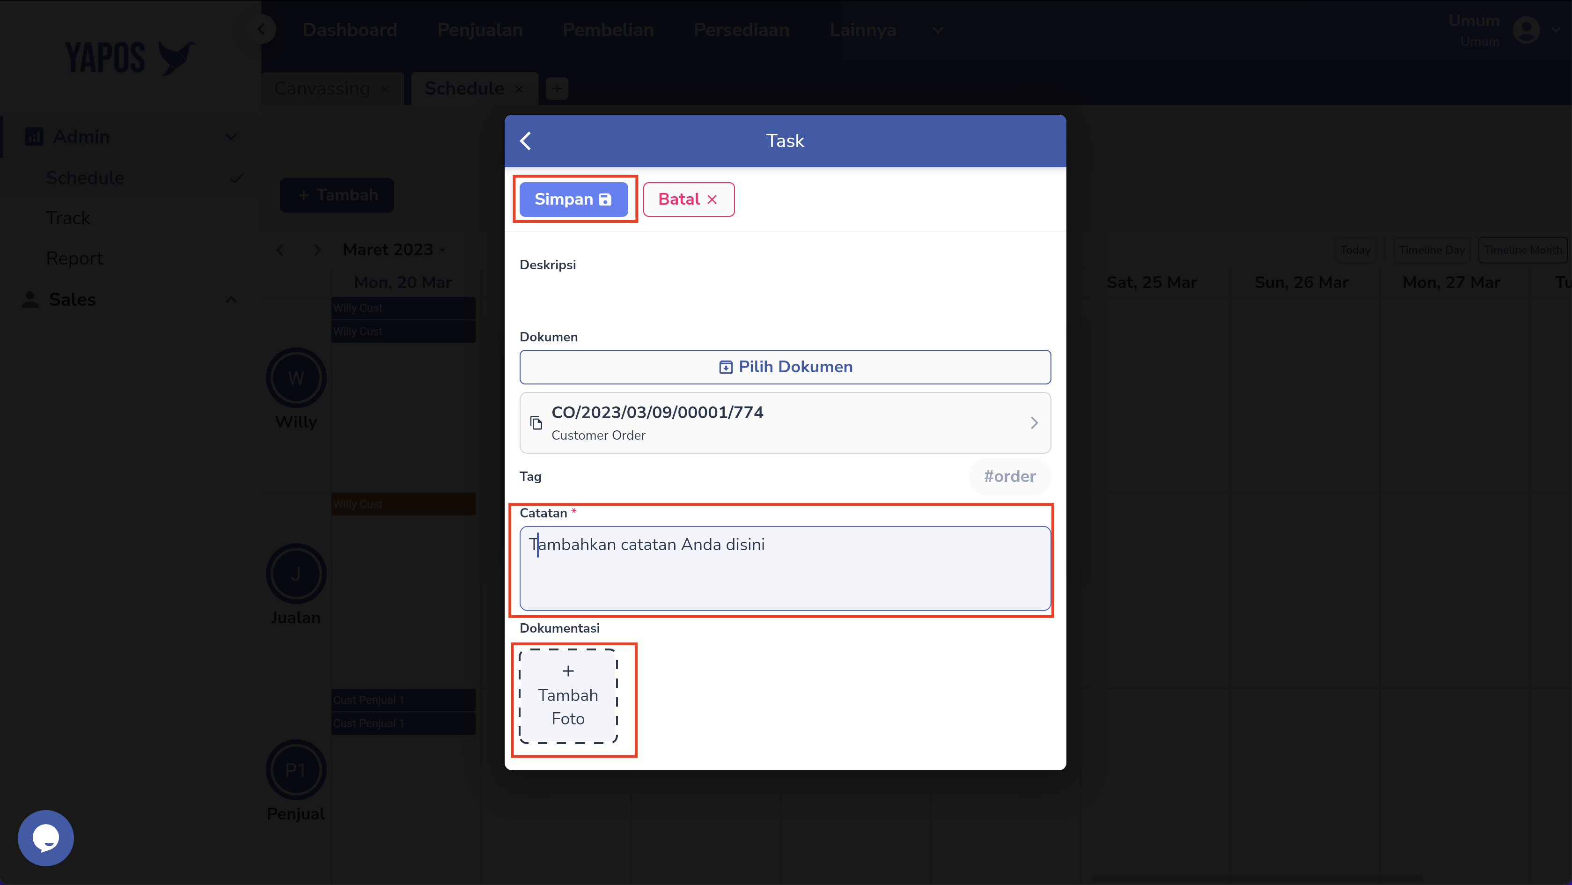Open first Willy Cust schedule event
The image size is (1572, 885).
(404, 308)
